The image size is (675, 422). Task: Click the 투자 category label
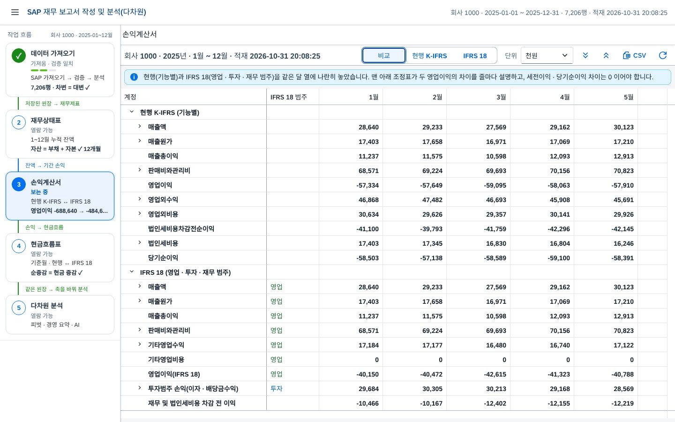point(277,389)
